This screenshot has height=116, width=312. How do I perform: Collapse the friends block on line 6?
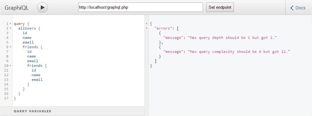coord(11,47)
